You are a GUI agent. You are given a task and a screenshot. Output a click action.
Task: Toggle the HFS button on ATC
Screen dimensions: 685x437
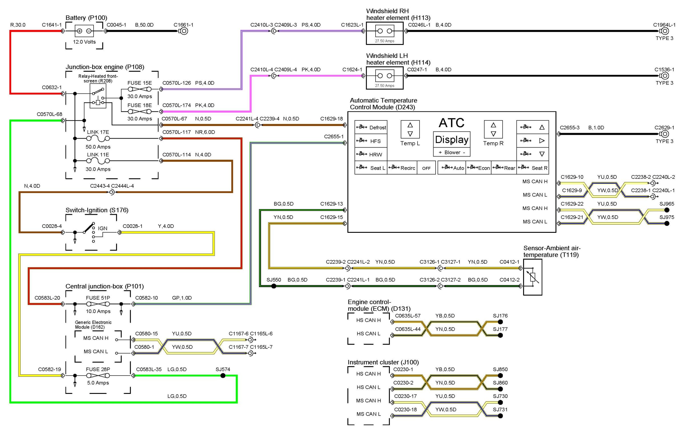[371, 141]
